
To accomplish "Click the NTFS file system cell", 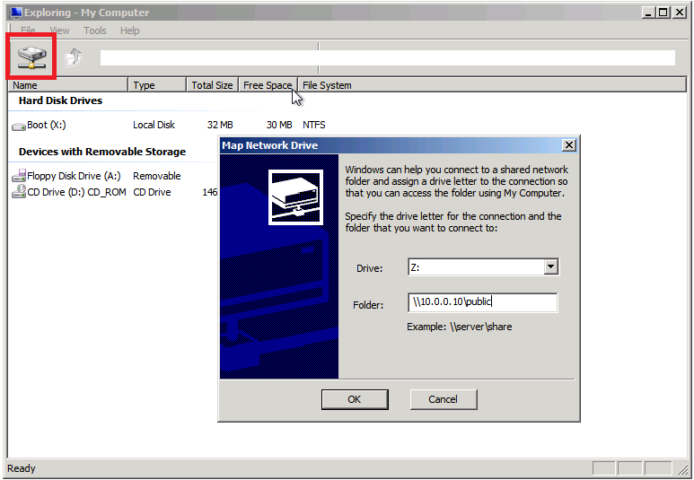I will point(314,126).
